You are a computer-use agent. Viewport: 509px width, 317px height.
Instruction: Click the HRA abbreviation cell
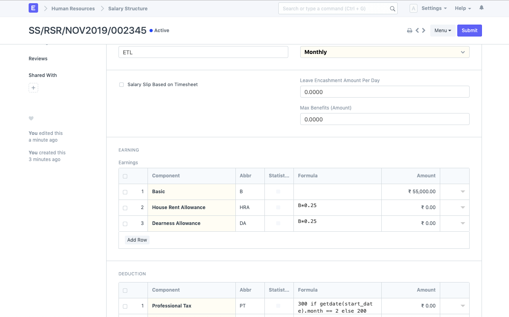tap(250, 207)
